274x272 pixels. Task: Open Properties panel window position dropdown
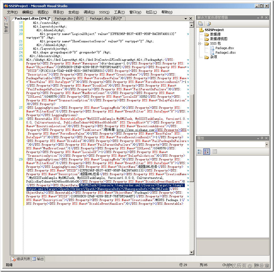point(258,138)
